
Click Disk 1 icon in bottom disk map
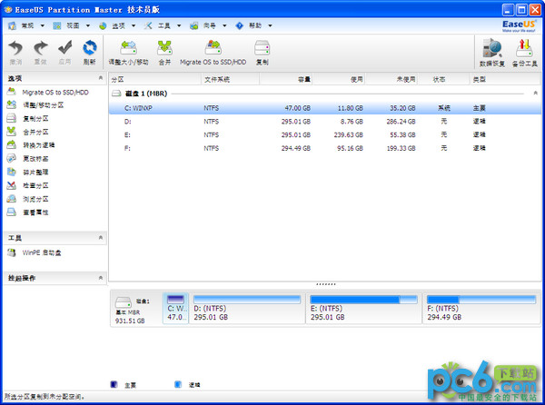tap(123, 301)
